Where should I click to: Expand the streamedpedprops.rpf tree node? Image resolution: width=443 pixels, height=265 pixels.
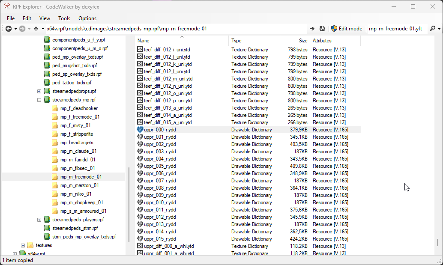pos(39,91)
